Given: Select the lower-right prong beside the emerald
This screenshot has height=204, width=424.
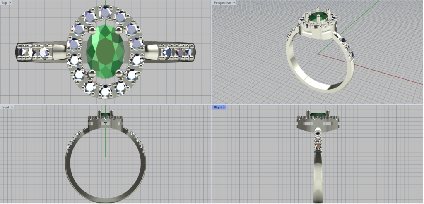Looking at the screenshot, I should click(x=120, y=74).
